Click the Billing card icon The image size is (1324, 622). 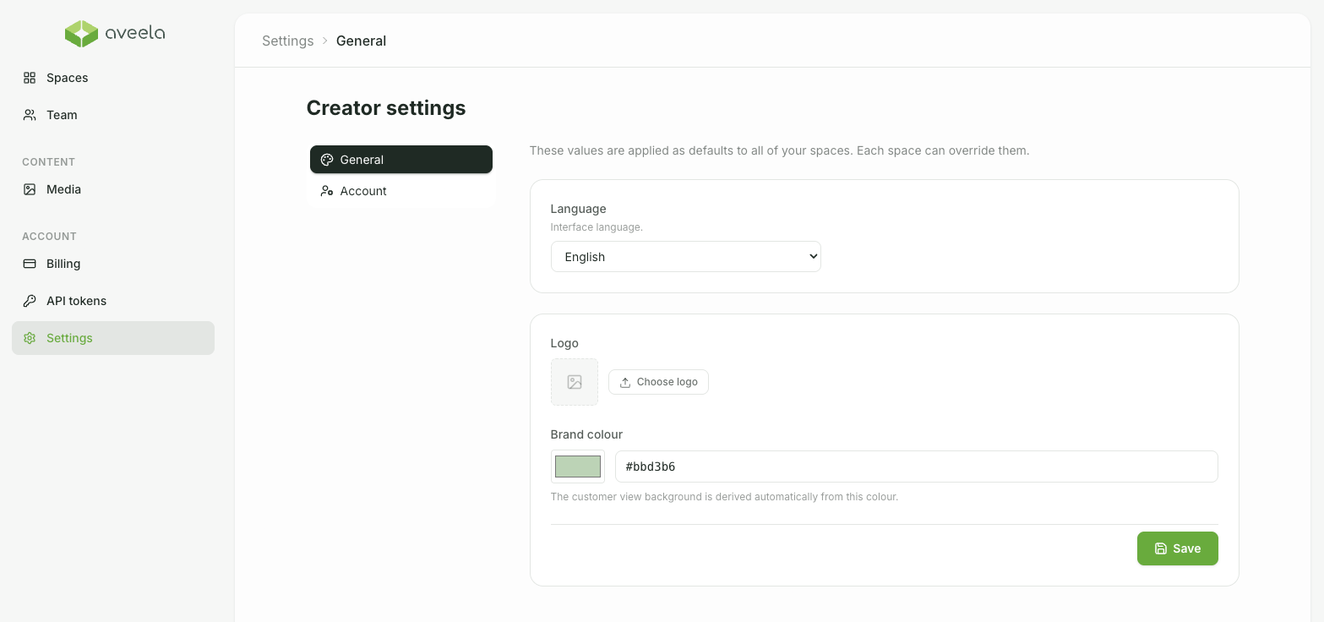pos(30,264)
